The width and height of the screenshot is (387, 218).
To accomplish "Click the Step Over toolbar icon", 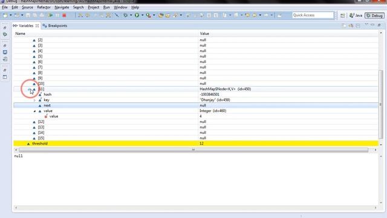I will (x=87, y=15).
